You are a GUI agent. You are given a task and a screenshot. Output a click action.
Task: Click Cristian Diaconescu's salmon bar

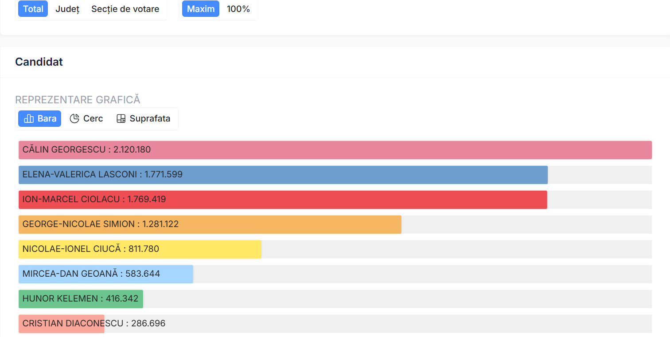pos(62,324)
